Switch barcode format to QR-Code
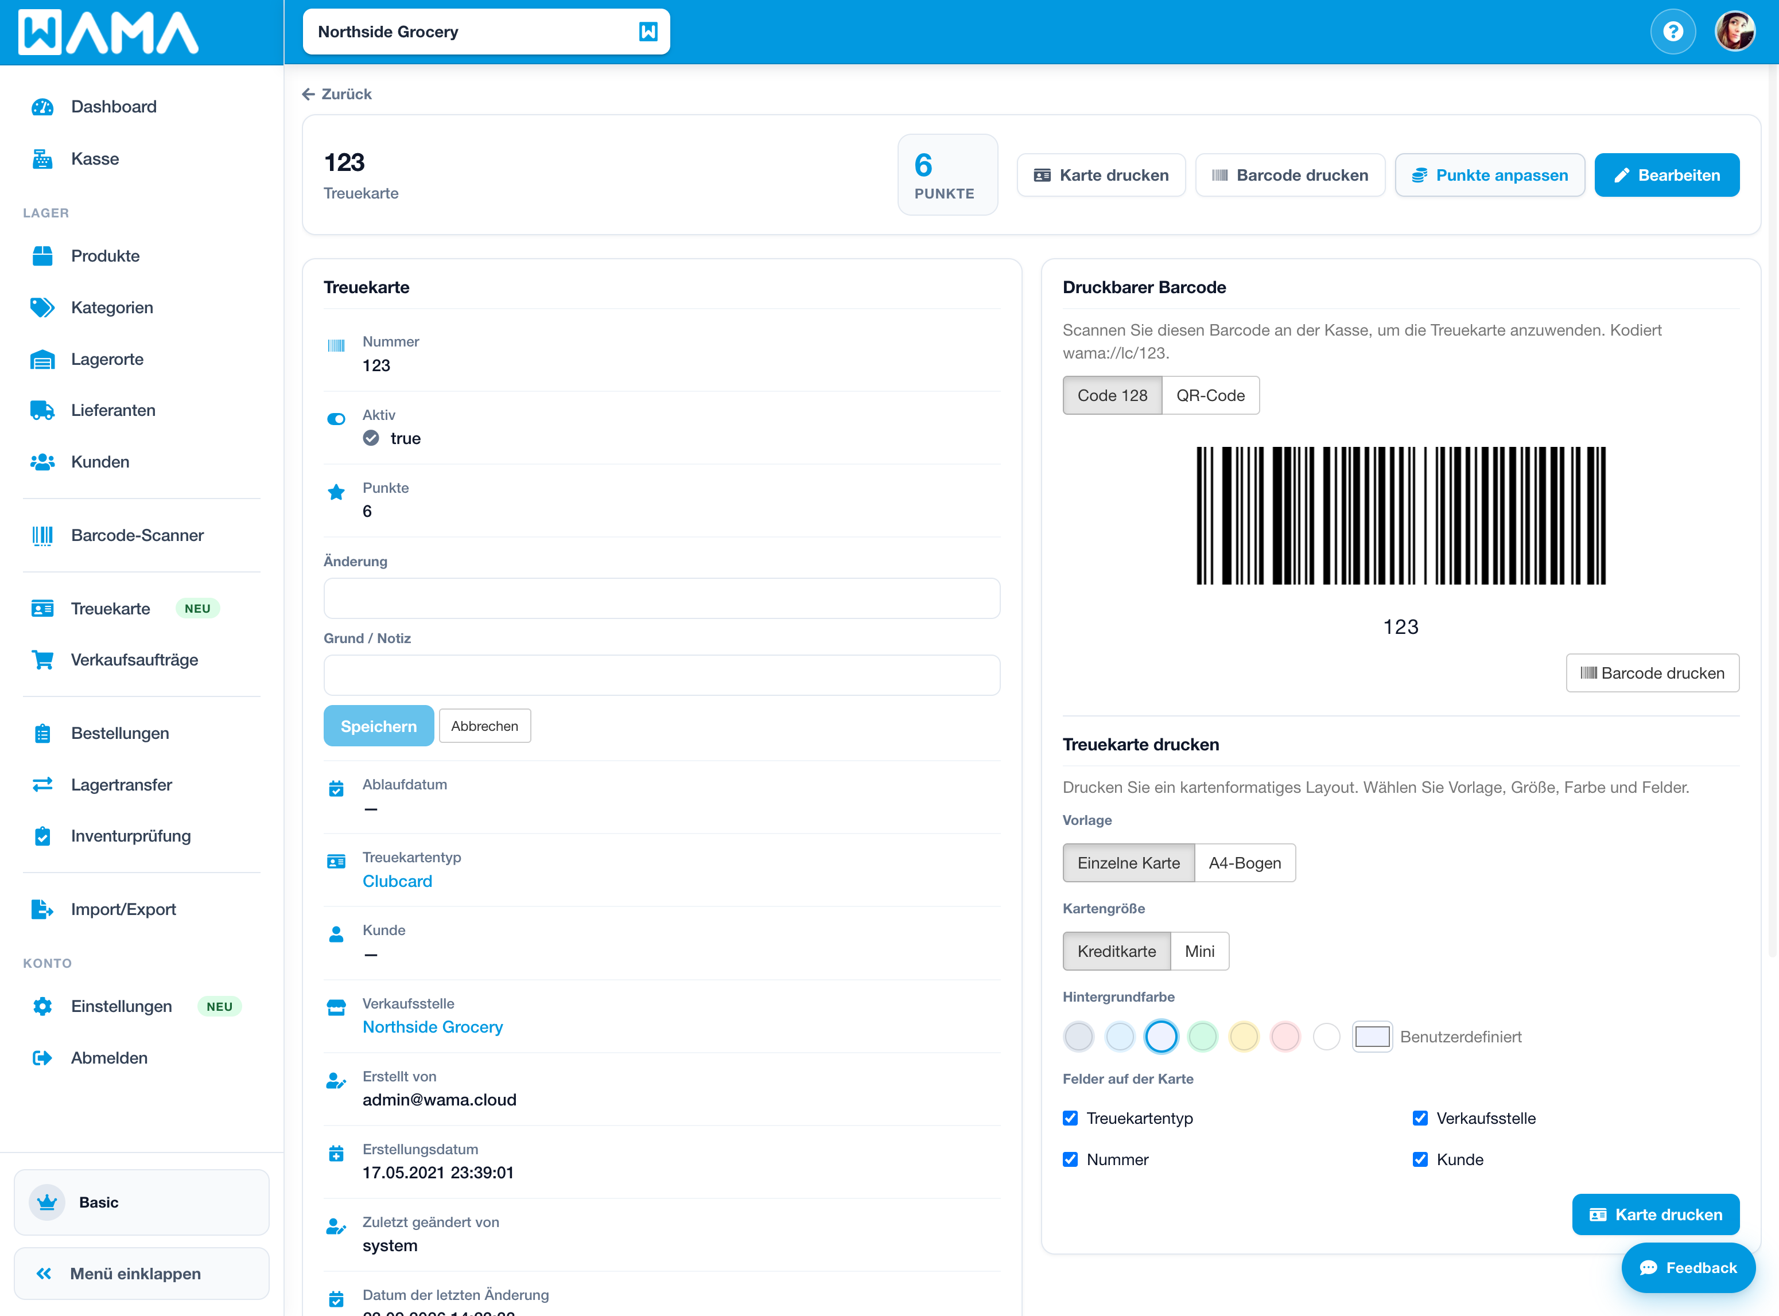The height and width of the screenshot is (1316, 1779). point(1210,395)
